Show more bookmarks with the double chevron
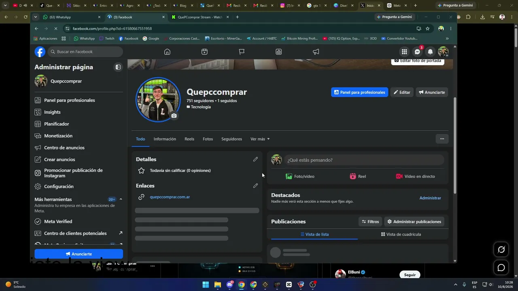The image size is (518, 291). point(447,38)
